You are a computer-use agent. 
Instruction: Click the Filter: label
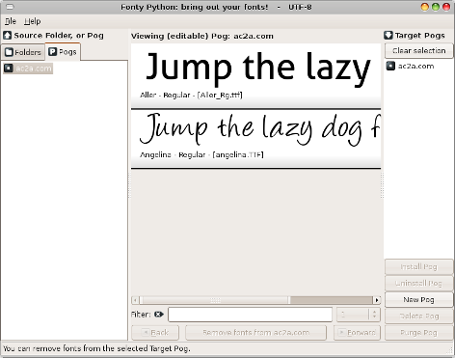141,315
